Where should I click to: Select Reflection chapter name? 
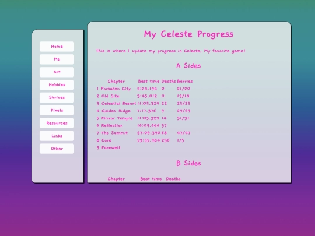point(112,126)
